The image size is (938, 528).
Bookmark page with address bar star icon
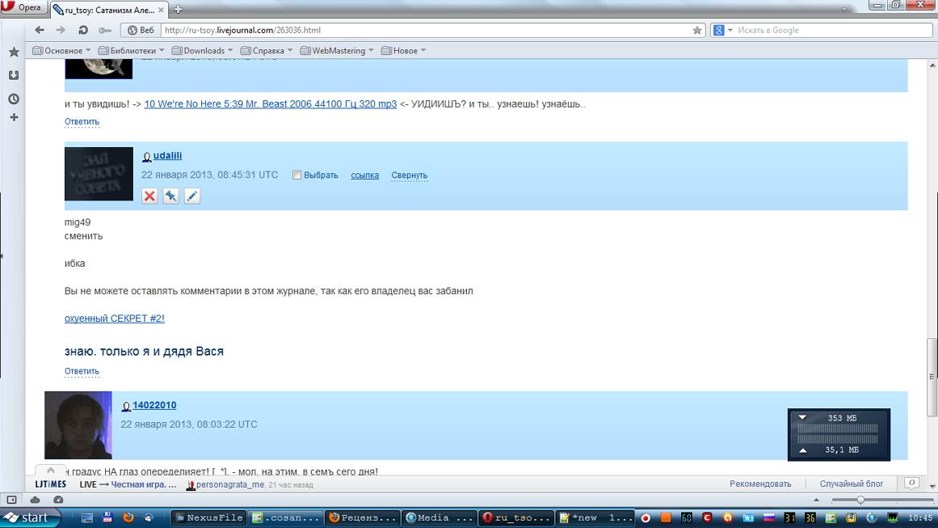coord(697,30)
